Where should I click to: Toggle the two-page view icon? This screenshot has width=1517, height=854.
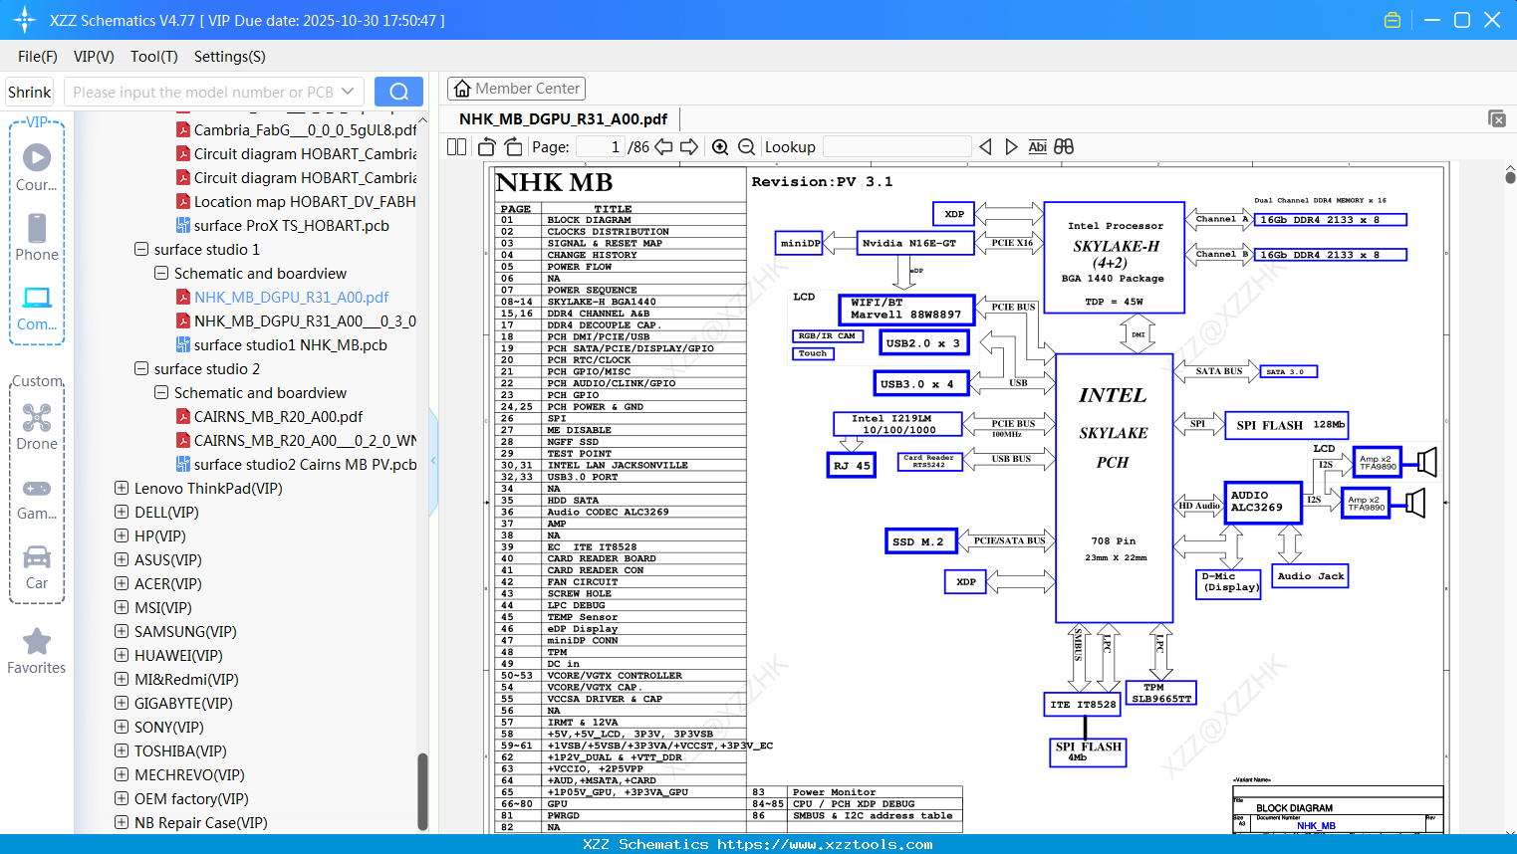(456, 146)
